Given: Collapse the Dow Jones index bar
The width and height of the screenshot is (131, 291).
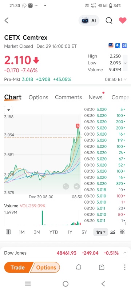Looking at the screenshot, I should (x=125, y=253).
